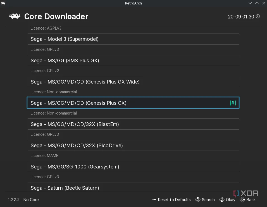Click the [#] installed marker on Genesis Plus GX
The width and height of the screenshot is (267, 207).
(233, 103)
